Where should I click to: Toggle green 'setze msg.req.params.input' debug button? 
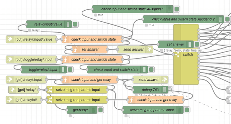pos(187,110)
